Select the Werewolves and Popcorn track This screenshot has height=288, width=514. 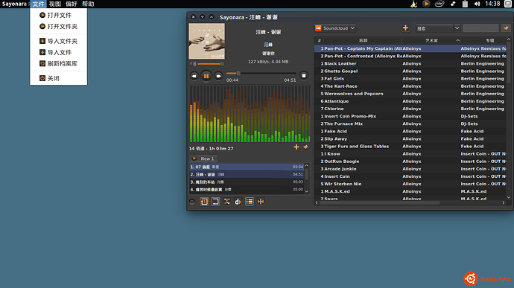click(410, 94)
